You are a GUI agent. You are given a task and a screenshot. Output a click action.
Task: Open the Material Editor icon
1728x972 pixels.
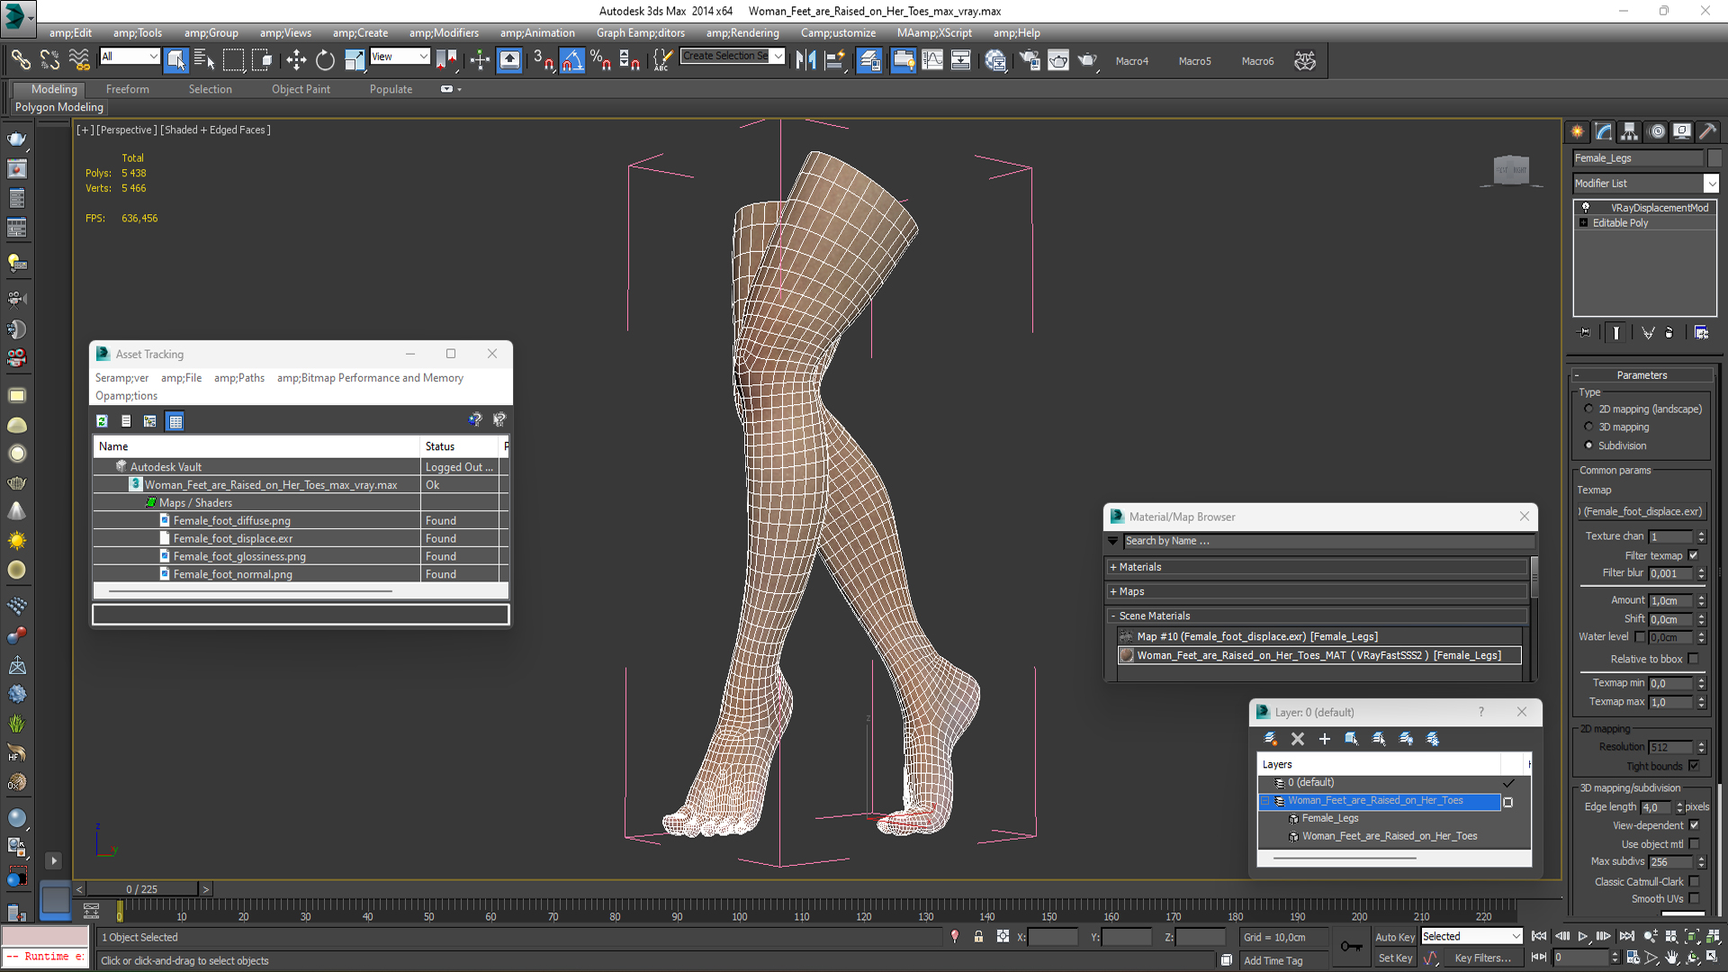[x=995, y=60]
